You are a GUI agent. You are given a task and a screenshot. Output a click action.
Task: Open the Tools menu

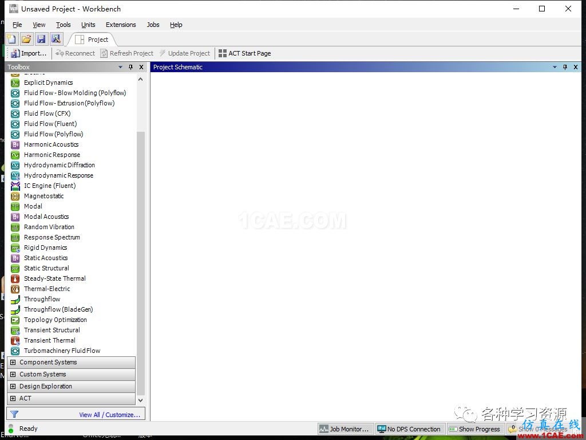[63, 25]
